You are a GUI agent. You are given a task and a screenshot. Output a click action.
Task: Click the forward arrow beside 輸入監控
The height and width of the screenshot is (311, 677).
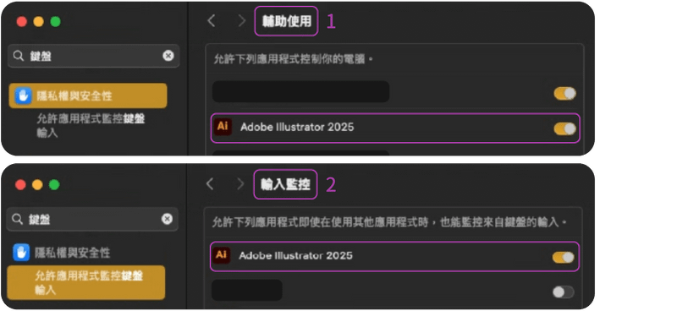pos(240,184)
